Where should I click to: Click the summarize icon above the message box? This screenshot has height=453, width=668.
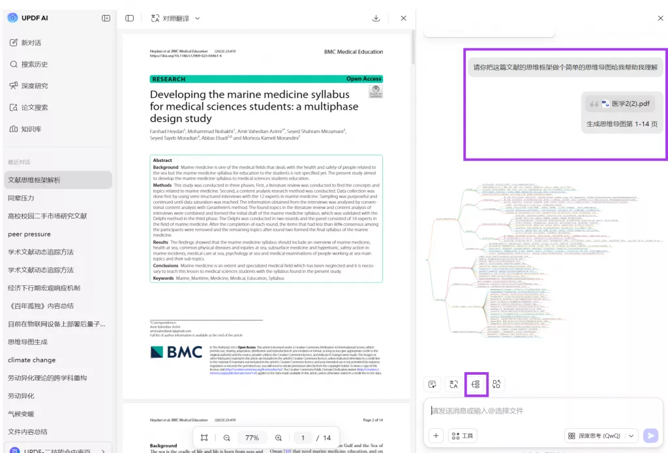coord(432,384)
